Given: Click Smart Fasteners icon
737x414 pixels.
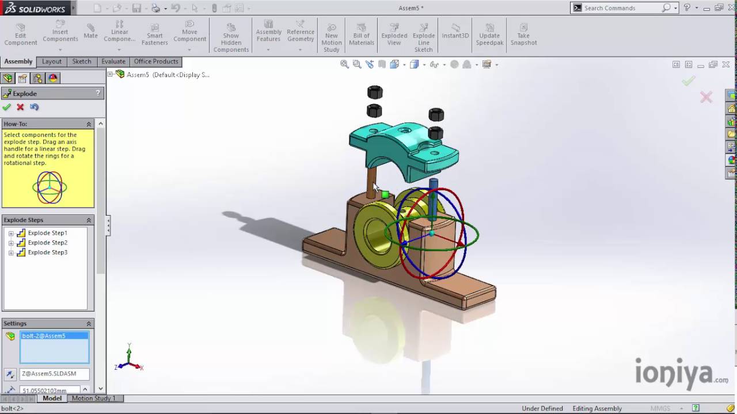Looking at the screenshot, I should point(154,35).
